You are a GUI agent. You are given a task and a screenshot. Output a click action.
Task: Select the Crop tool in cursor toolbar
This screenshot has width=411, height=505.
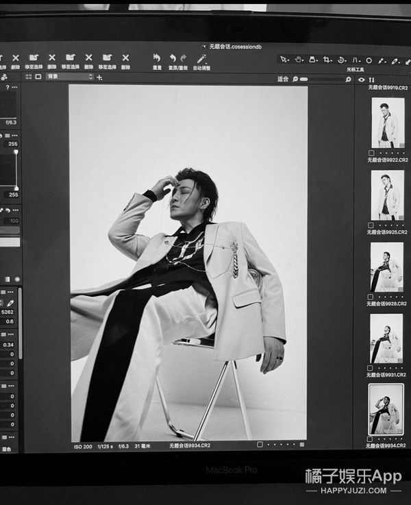327,60
